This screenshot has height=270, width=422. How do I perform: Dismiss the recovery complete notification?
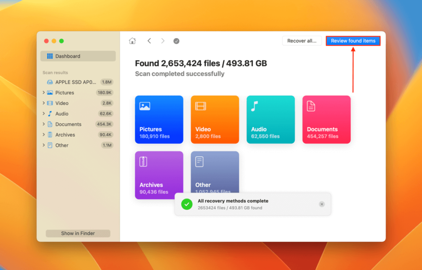coord(321,204)
